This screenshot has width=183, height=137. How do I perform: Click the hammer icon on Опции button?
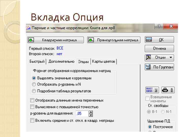(x=148, y=57)
